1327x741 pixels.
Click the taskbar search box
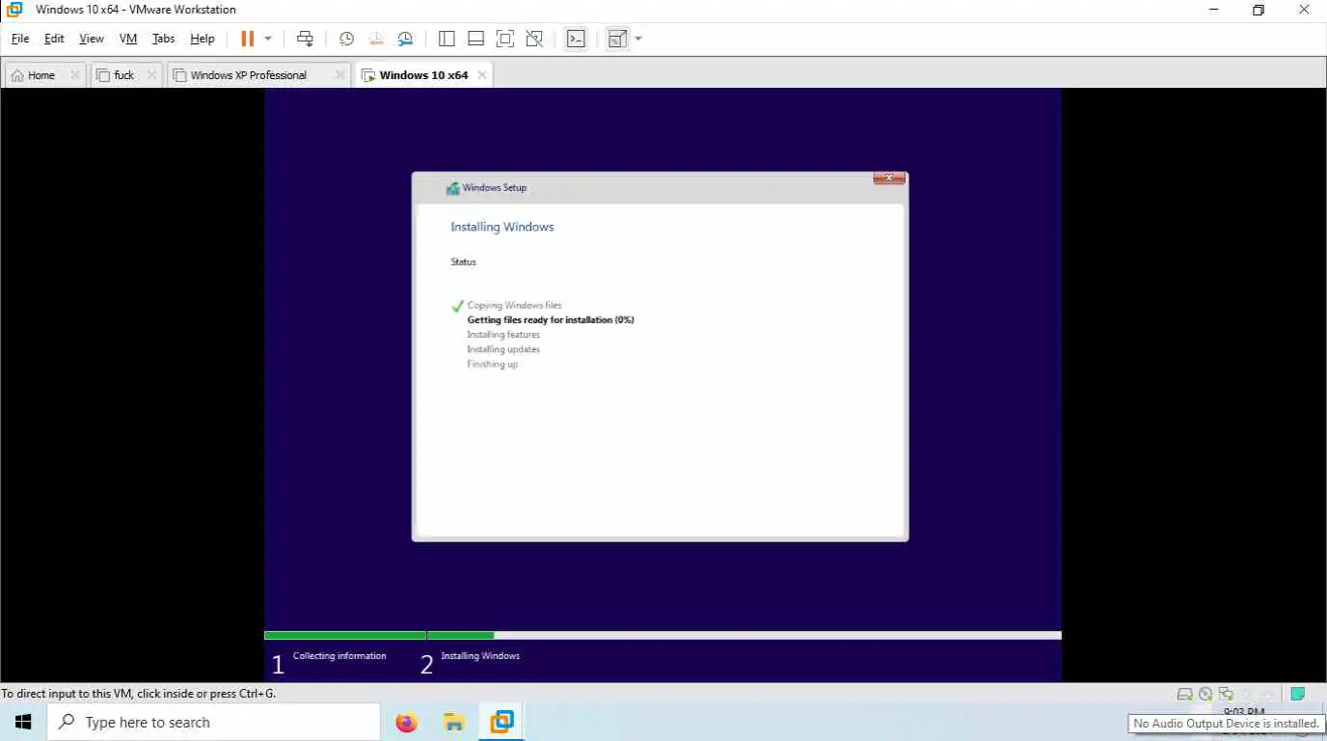[214, 722]
